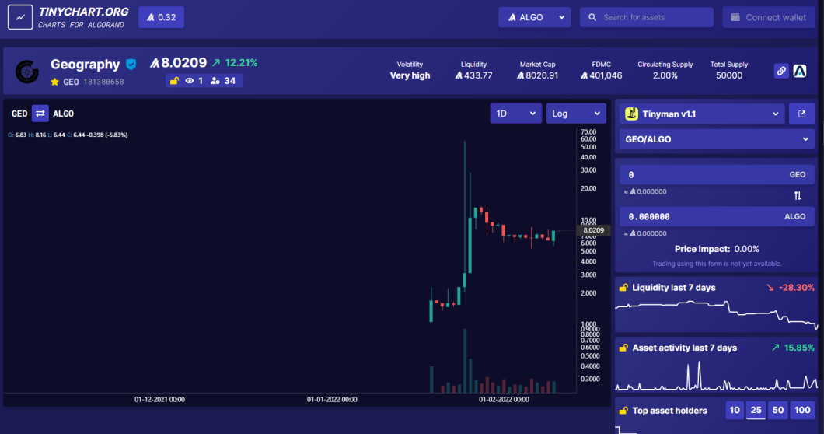Click the 01-02-2022 00:00 date label
This screenshot has width=824, height=434.
pos(504,400)
